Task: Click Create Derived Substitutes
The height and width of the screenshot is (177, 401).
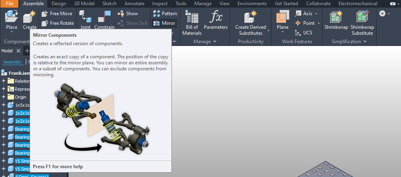Action: click(x=250, y=23)
